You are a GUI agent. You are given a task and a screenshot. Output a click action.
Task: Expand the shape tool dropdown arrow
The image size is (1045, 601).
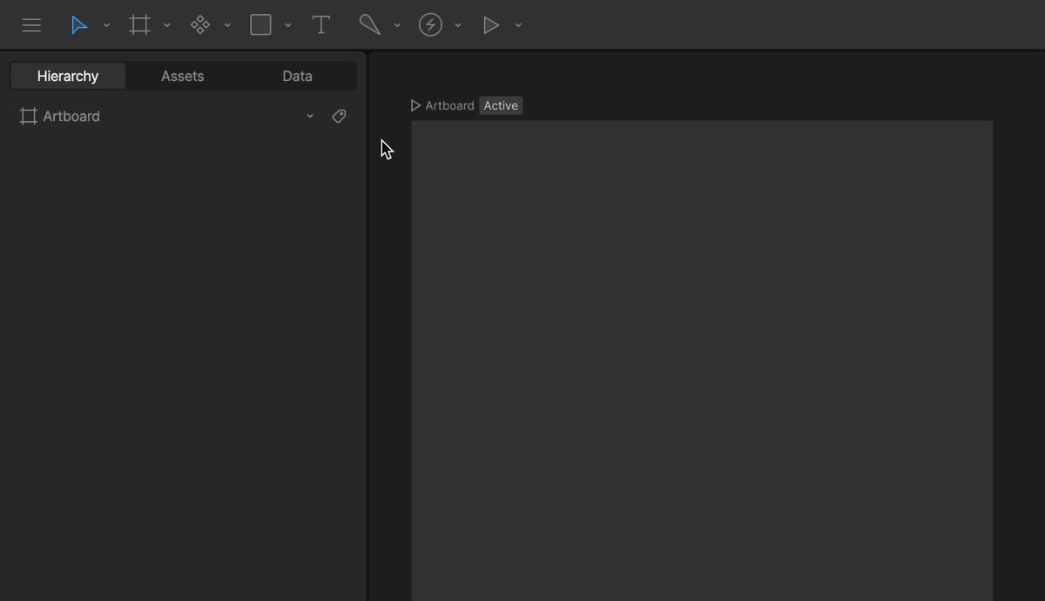pos(288,25)
